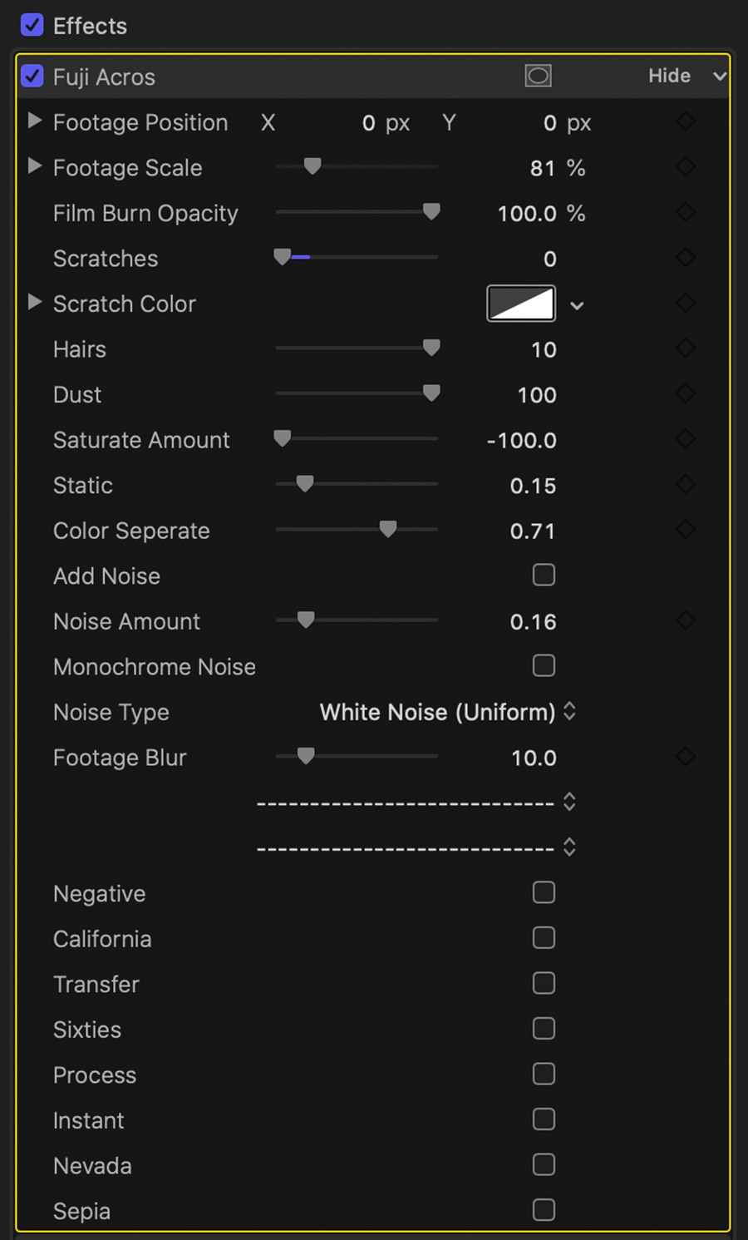This screenshot has width=748, height=1240.
Task: Add a keyframe for Dust
Action: point(686,393)
